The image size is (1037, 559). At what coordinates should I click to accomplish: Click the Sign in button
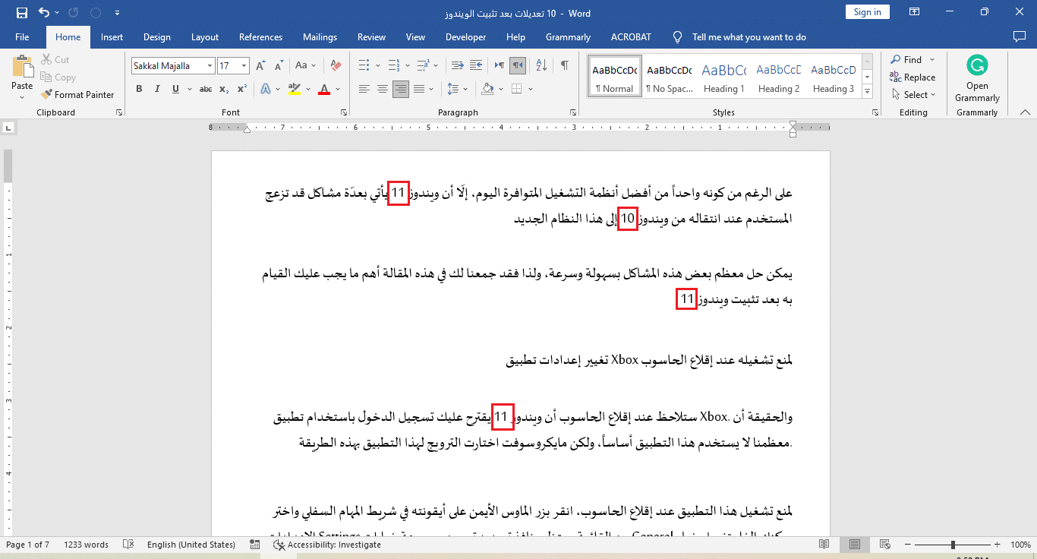pyautogui.click(x=867, y=12)
